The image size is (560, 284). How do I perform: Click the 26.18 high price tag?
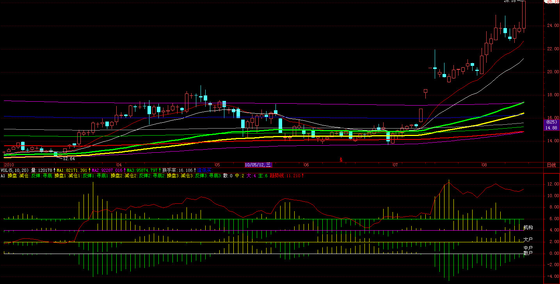coord(552,2)
